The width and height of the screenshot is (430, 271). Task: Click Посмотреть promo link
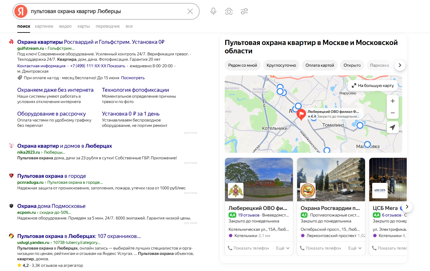pos(133,78)
